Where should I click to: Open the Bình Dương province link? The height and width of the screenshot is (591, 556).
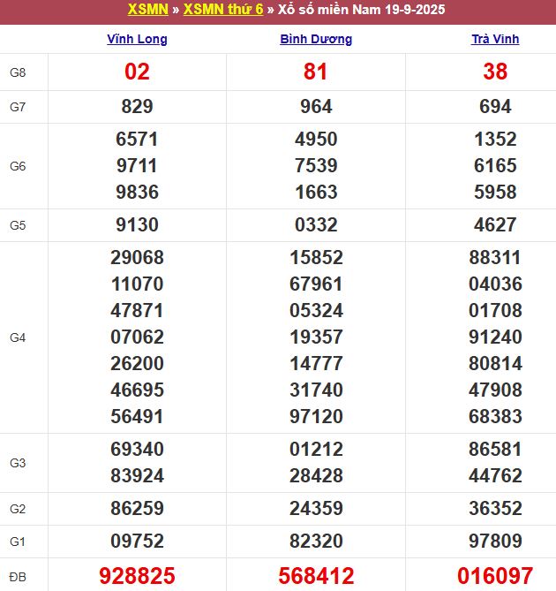coord(316,39)
